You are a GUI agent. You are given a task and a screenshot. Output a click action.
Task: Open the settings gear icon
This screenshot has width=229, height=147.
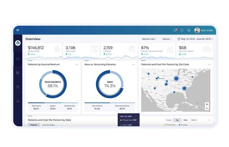[x=189, y=30]
